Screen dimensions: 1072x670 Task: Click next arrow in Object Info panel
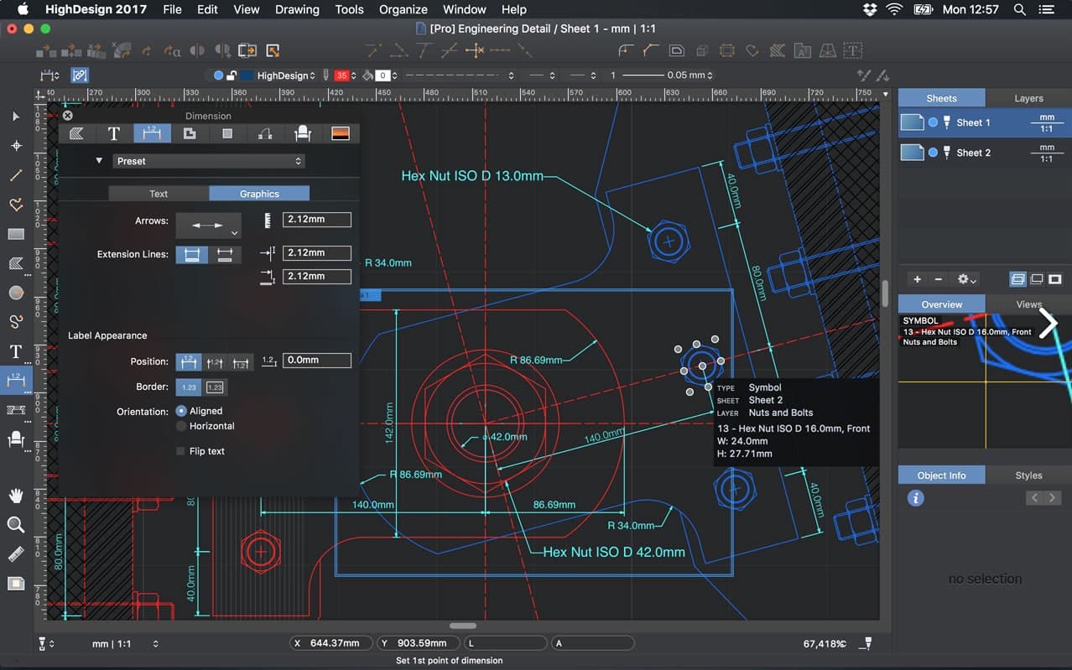1053,498
